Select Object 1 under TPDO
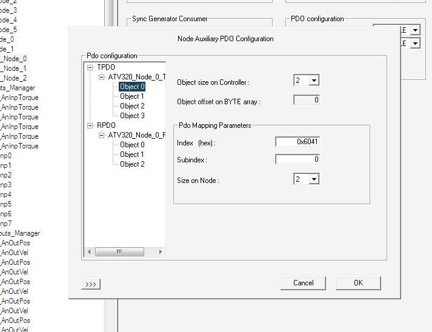The height and width of the screenshot is (332, 432). click(x=132, y=96)
